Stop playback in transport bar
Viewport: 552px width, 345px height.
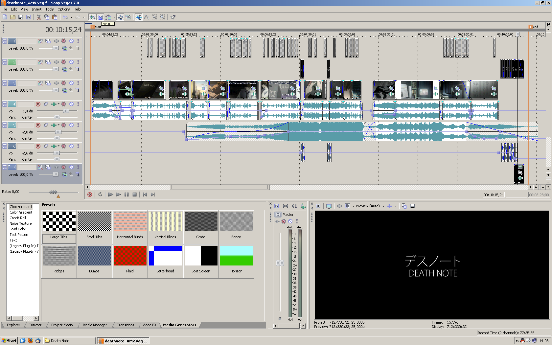(x=134, y=195)
